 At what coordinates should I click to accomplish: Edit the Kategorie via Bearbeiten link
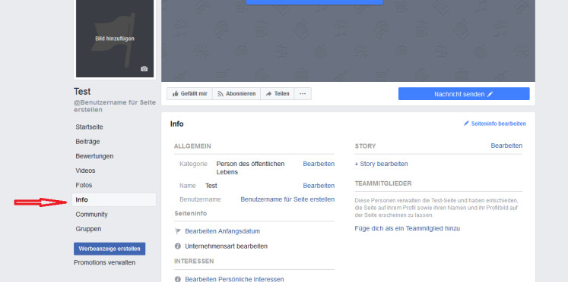click(x=319, y=164)
